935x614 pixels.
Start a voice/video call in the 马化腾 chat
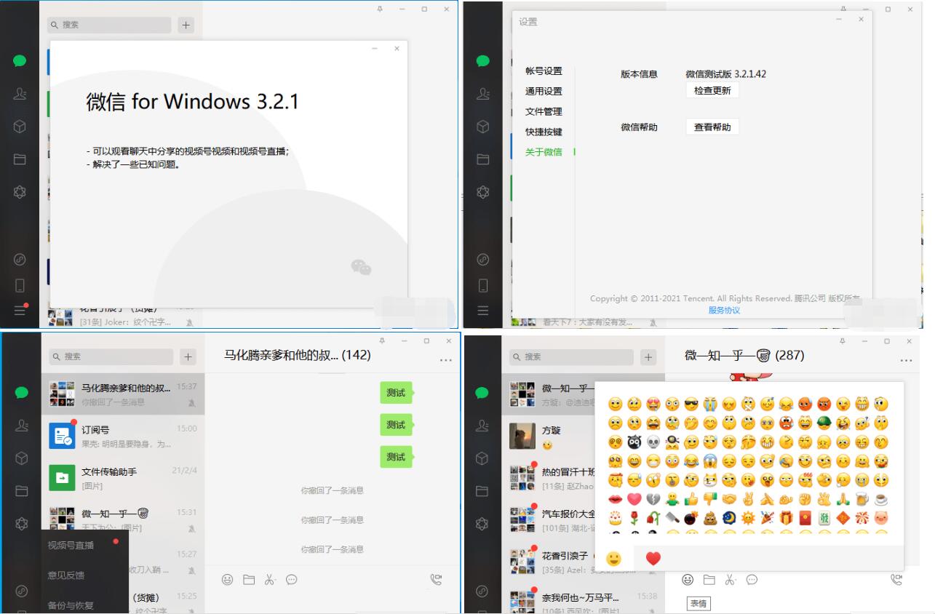[x=436, y=580]
